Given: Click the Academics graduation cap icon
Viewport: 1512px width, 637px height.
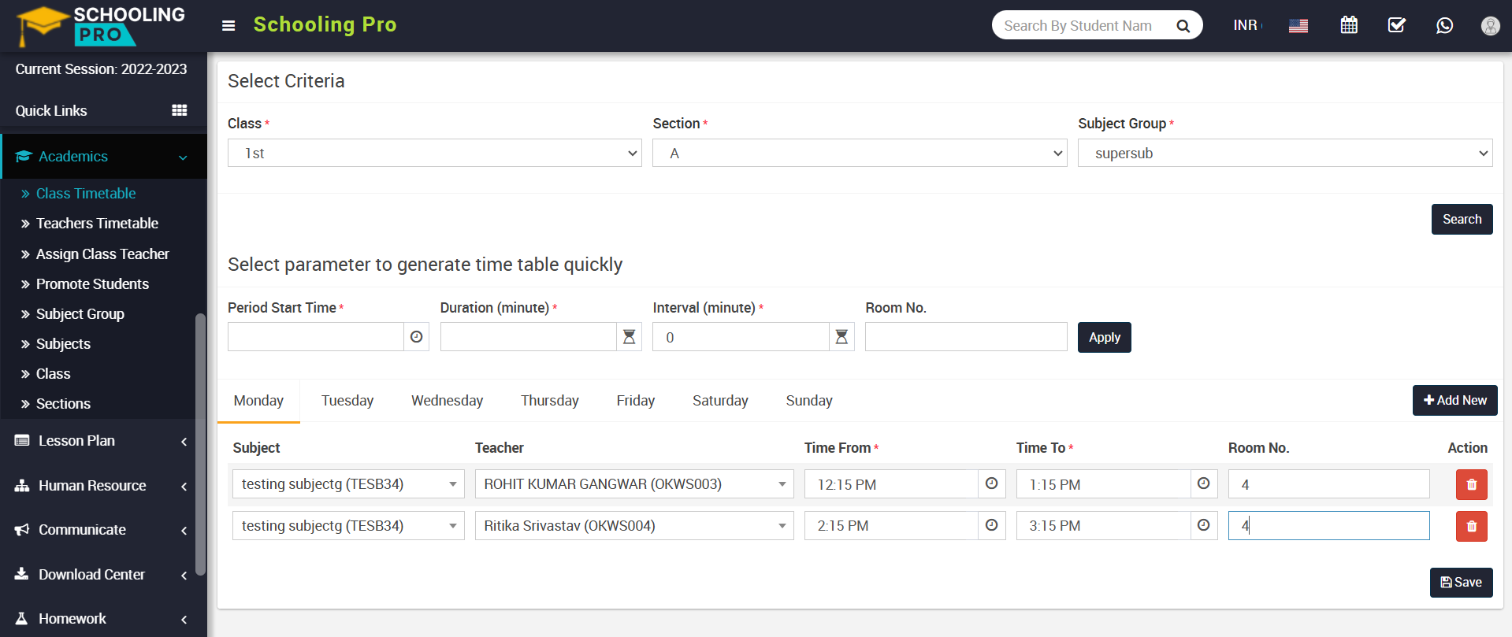Looking at the screenshot, I should coord(23,157).
